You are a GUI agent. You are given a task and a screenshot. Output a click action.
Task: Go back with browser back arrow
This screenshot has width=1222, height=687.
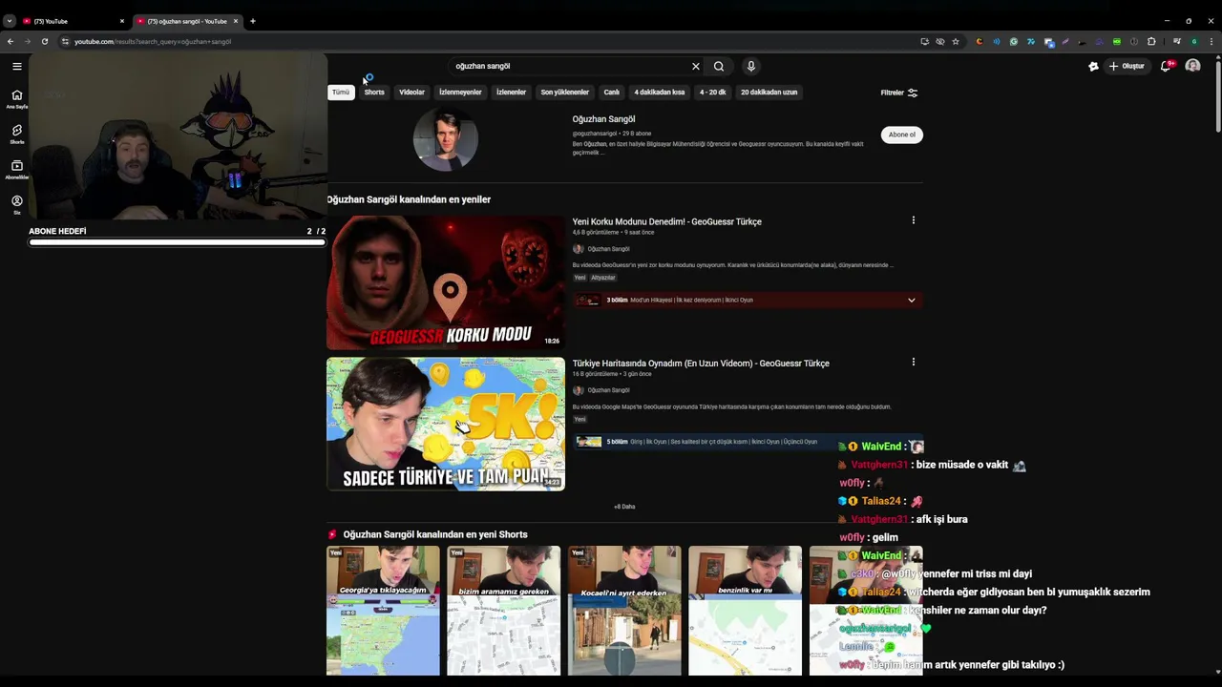coord(11,41)
